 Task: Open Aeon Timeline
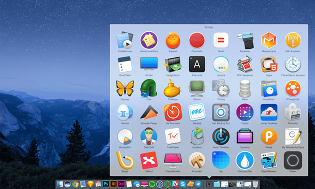pos(221,136)
